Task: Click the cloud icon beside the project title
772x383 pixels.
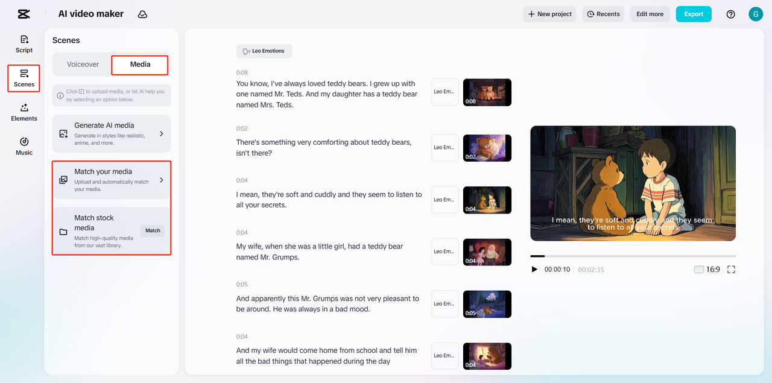Action: tap(142, 13)
